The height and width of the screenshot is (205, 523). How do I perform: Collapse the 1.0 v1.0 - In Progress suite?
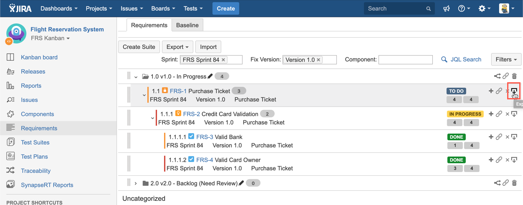pos(136,77)
